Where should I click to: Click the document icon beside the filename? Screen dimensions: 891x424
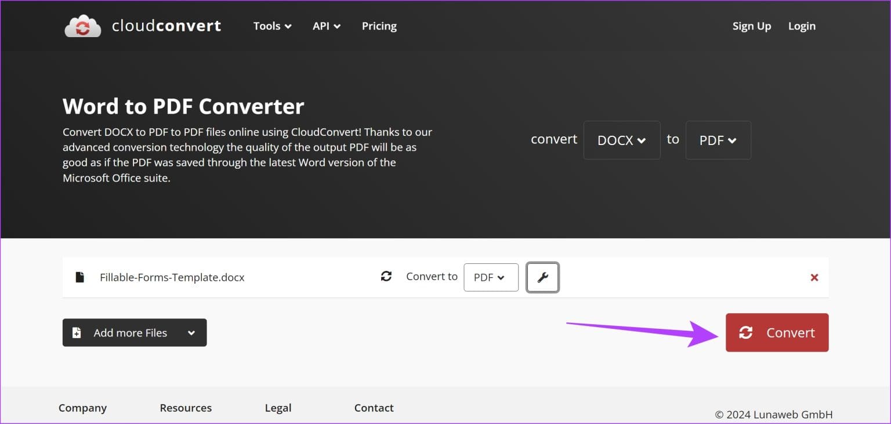click(x=79, y=277)
